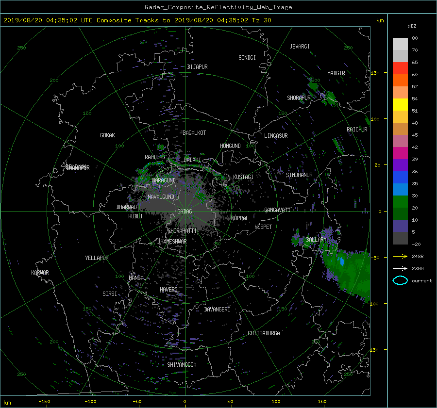Click the LINGASUR city label
The height and width of the screenshot is (408, 437).
tap(276, 136)
